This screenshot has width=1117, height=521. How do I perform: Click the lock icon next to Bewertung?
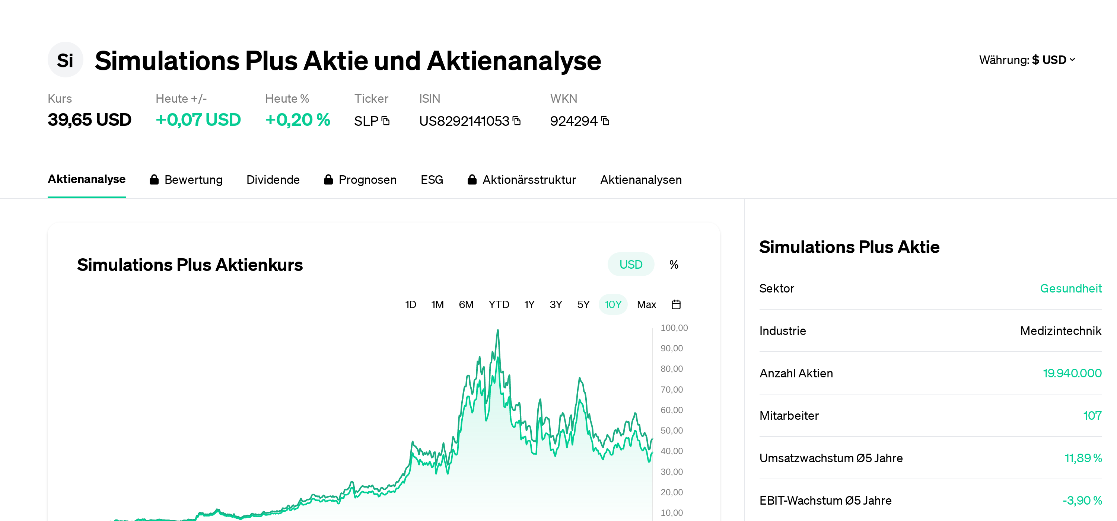pos(155,179)
